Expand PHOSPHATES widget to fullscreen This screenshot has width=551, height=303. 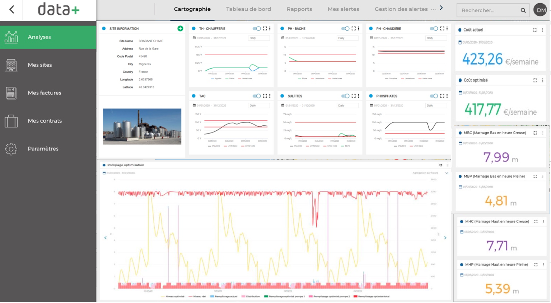[442, 96]
